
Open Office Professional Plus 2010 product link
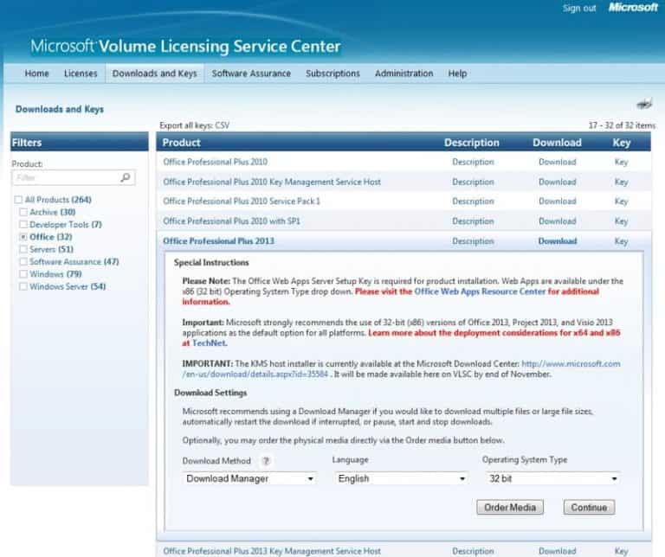pos(215,162)
